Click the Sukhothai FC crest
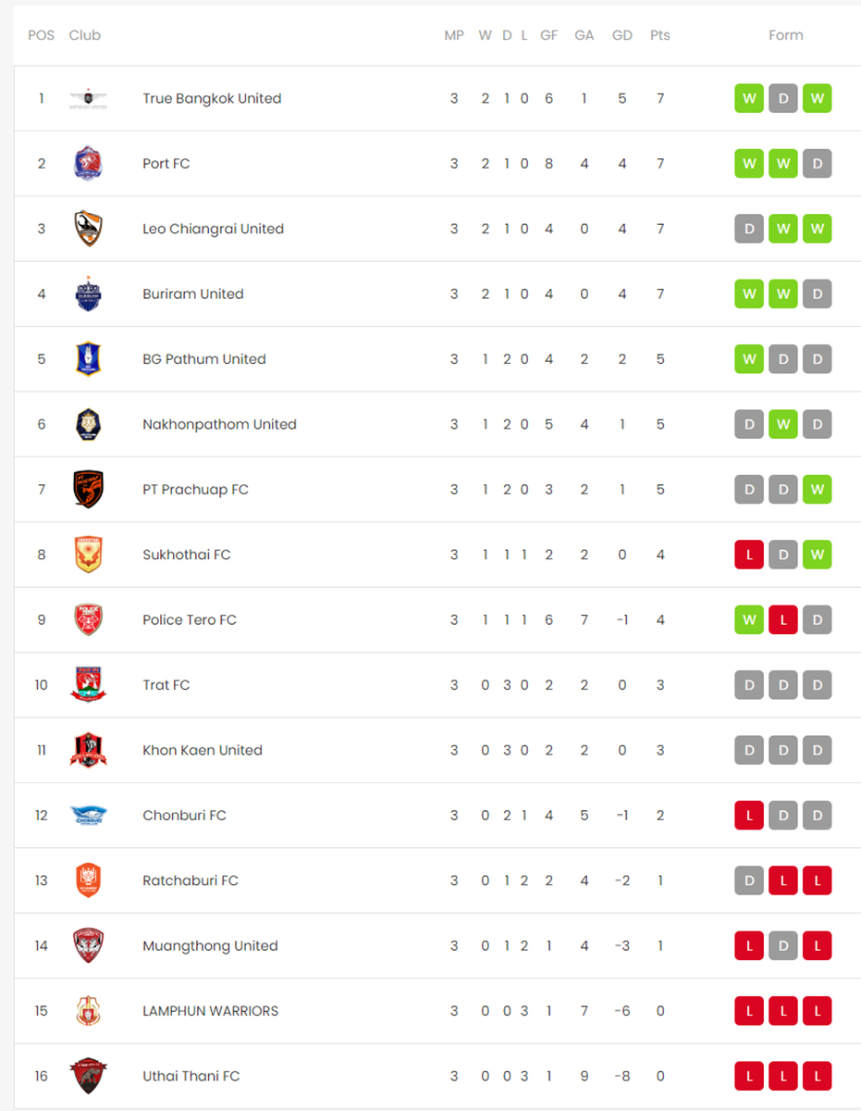This screenshot has width=861, height=1111. (x=88, y=555)
